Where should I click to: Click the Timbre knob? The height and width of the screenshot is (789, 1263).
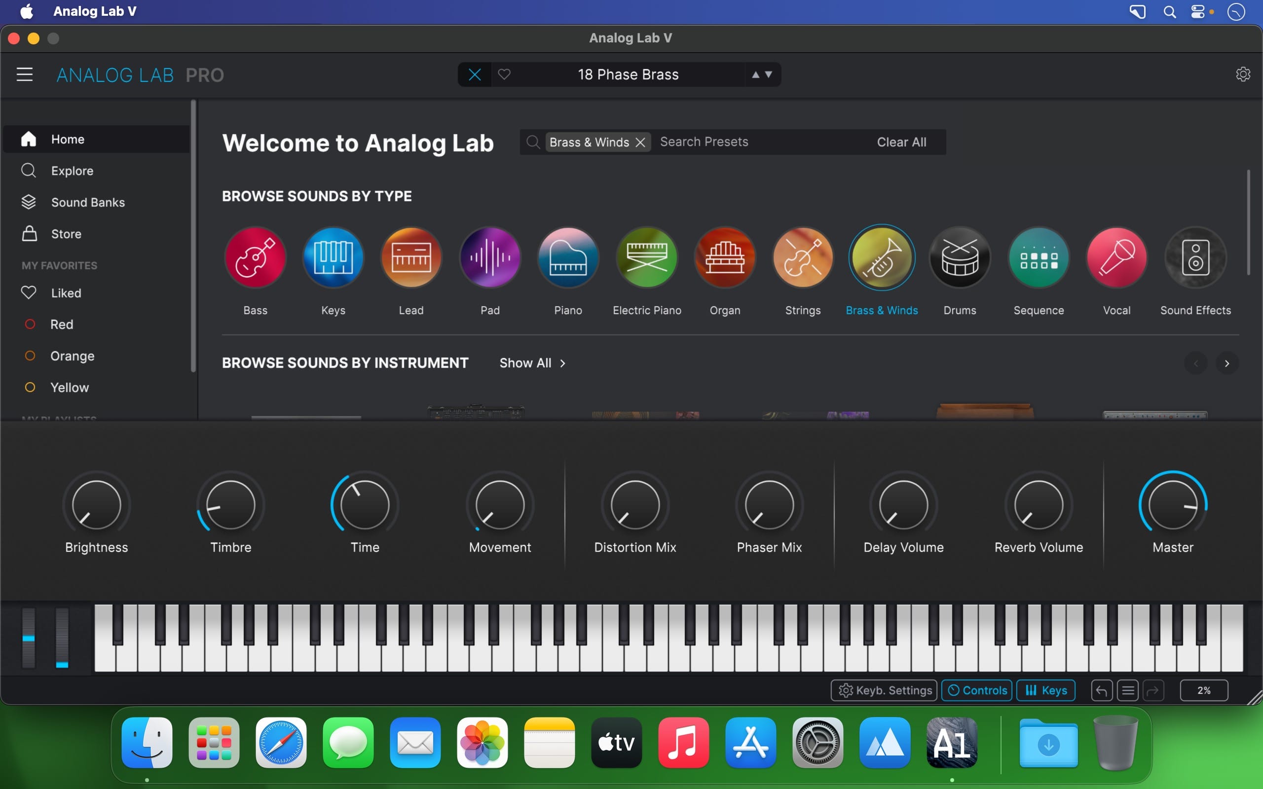tap(231, 504)
